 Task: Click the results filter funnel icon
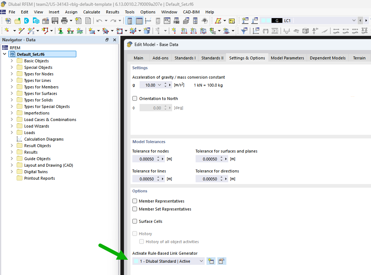tap(244, 30)
